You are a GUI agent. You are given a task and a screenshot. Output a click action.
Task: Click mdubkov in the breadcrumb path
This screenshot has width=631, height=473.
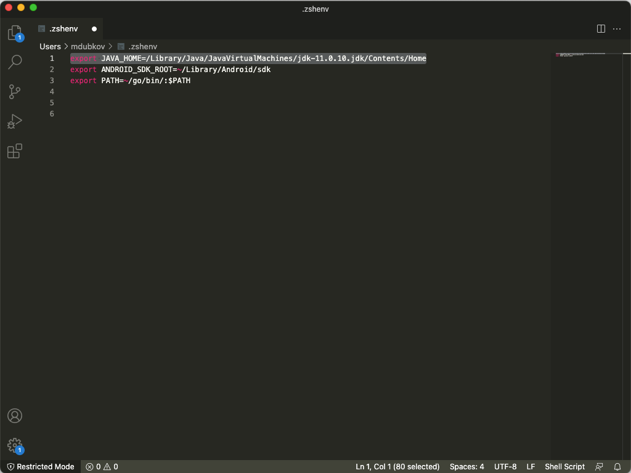88,47
